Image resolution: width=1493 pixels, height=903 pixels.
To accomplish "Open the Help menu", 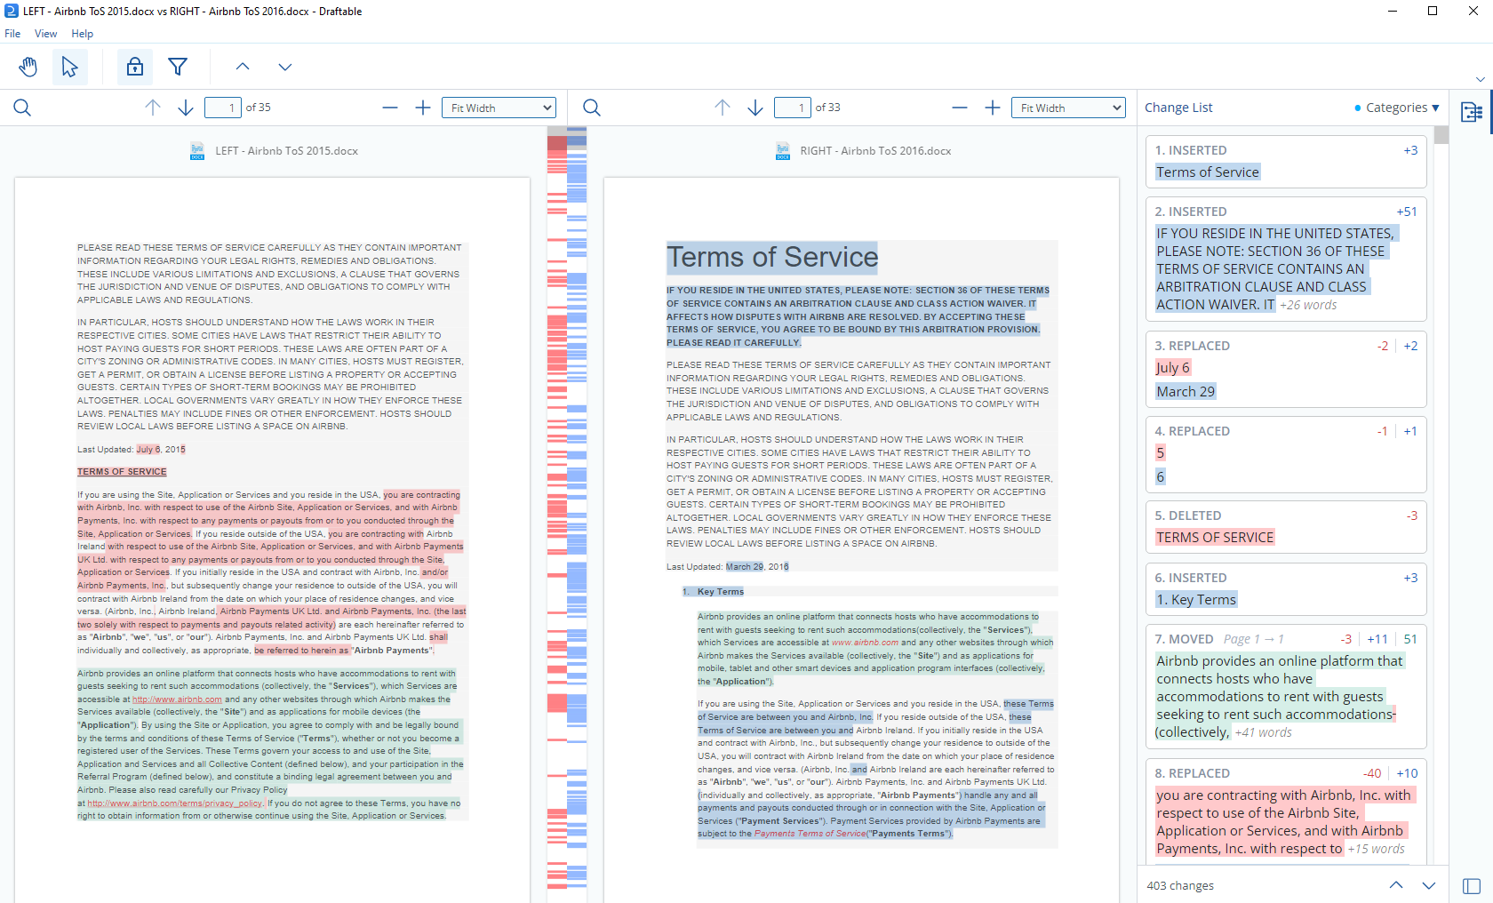I will pyautogui.click(x=82, y=34).
